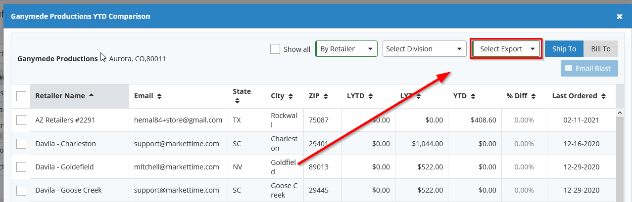Switch to Ship To view
Screen dimensions: 632x202
564,49
